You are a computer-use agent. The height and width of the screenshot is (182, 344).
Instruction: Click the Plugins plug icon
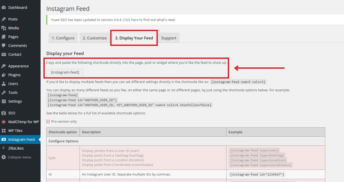coord(4,75)
